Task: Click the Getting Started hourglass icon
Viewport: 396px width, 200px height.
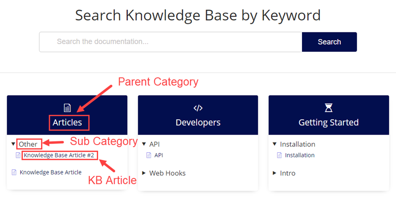Action: point(328,108)
